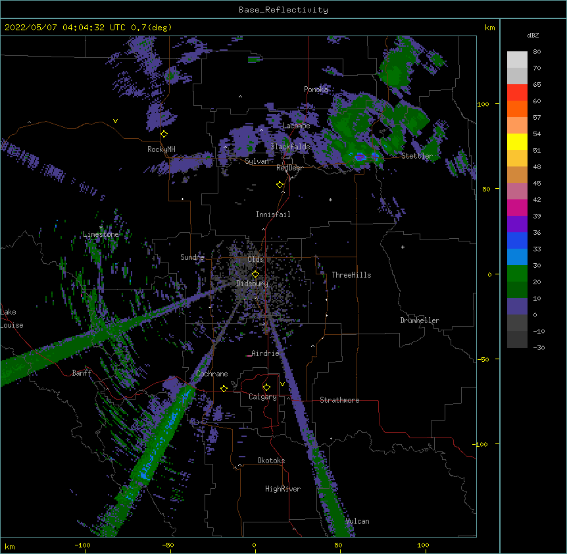Click the Cochrane label

pos(212,374)
